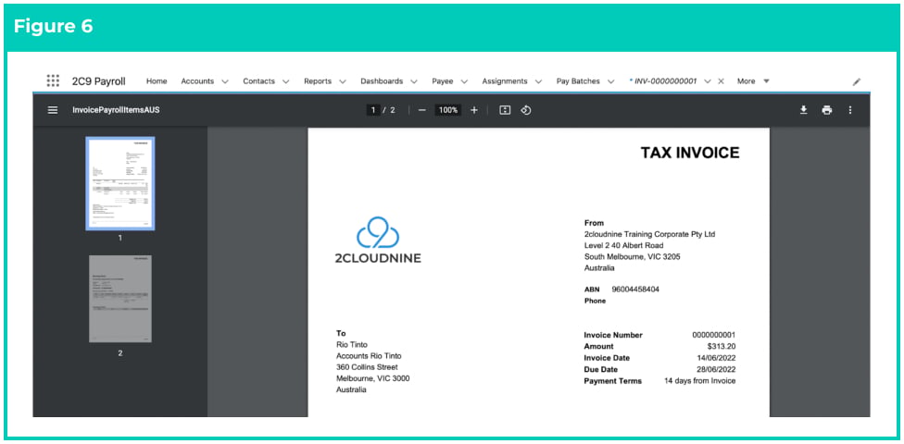Image resolution: width=904 pixels, height=444 pixels.
Task: Toggle the PDF sidebar hamburger menu
Action: tap(53, 110)
